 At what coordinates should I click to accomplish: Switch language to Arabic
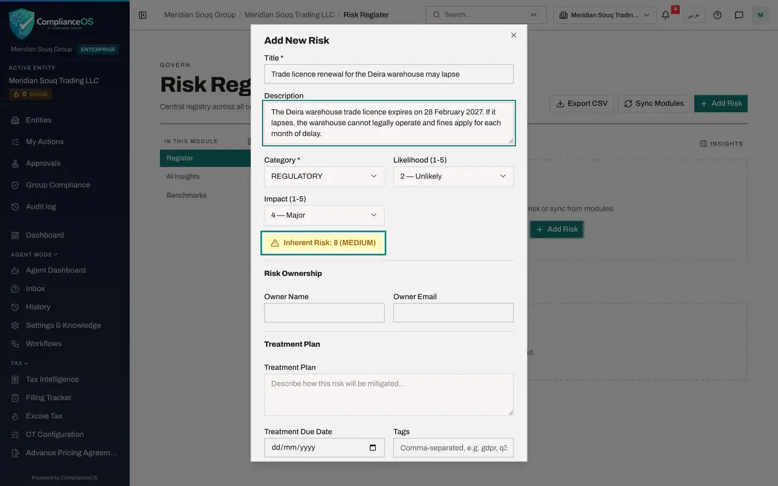[694, 15]
